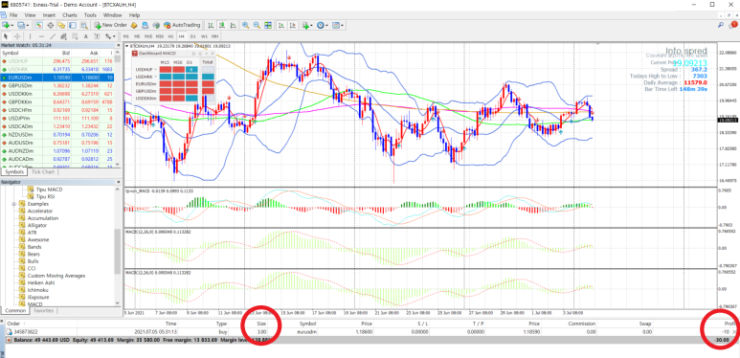
Task: Switch chart to candlestick display
Action: 221,25
